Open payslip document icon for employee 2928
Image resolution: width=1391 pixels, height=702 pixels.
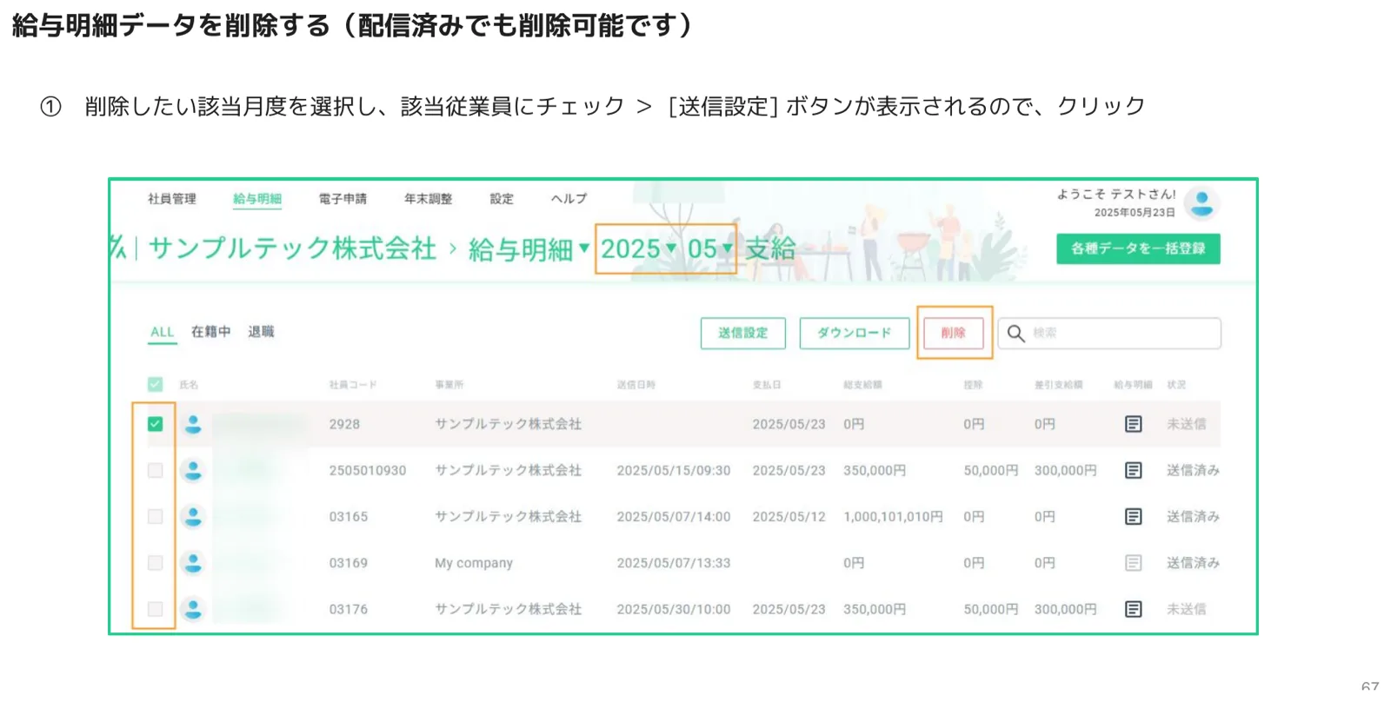point(1133,424)
